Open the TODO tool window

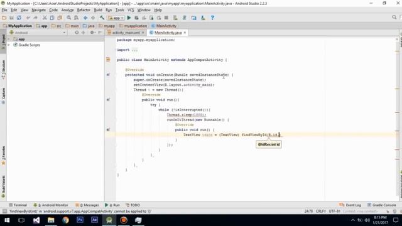coord(133,205)
